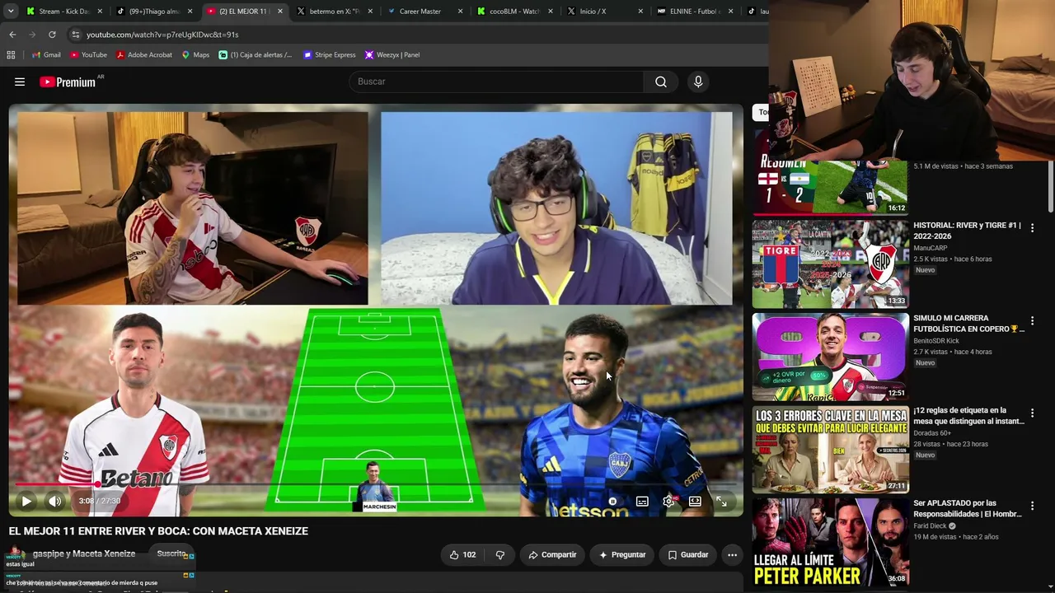Open the Caja de alertas bookmark
The width and height of the screenshot is (1055, 593).
click(x=256, y=55)
